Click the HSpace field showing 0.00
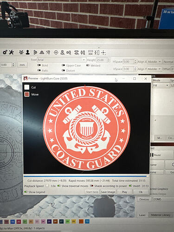This screenshot has height=232, width=174. pyautogui.click(x=129, y=62)
